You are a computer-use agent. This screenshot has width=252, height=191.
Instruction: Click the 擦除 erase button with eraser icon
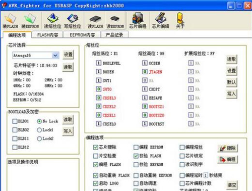[228, 148]
